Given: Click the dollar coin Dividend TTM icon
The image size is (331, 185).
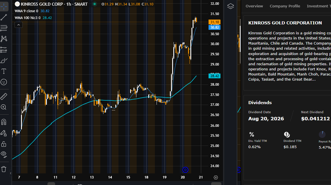Looking at the screenshot, I should (287, 134).
